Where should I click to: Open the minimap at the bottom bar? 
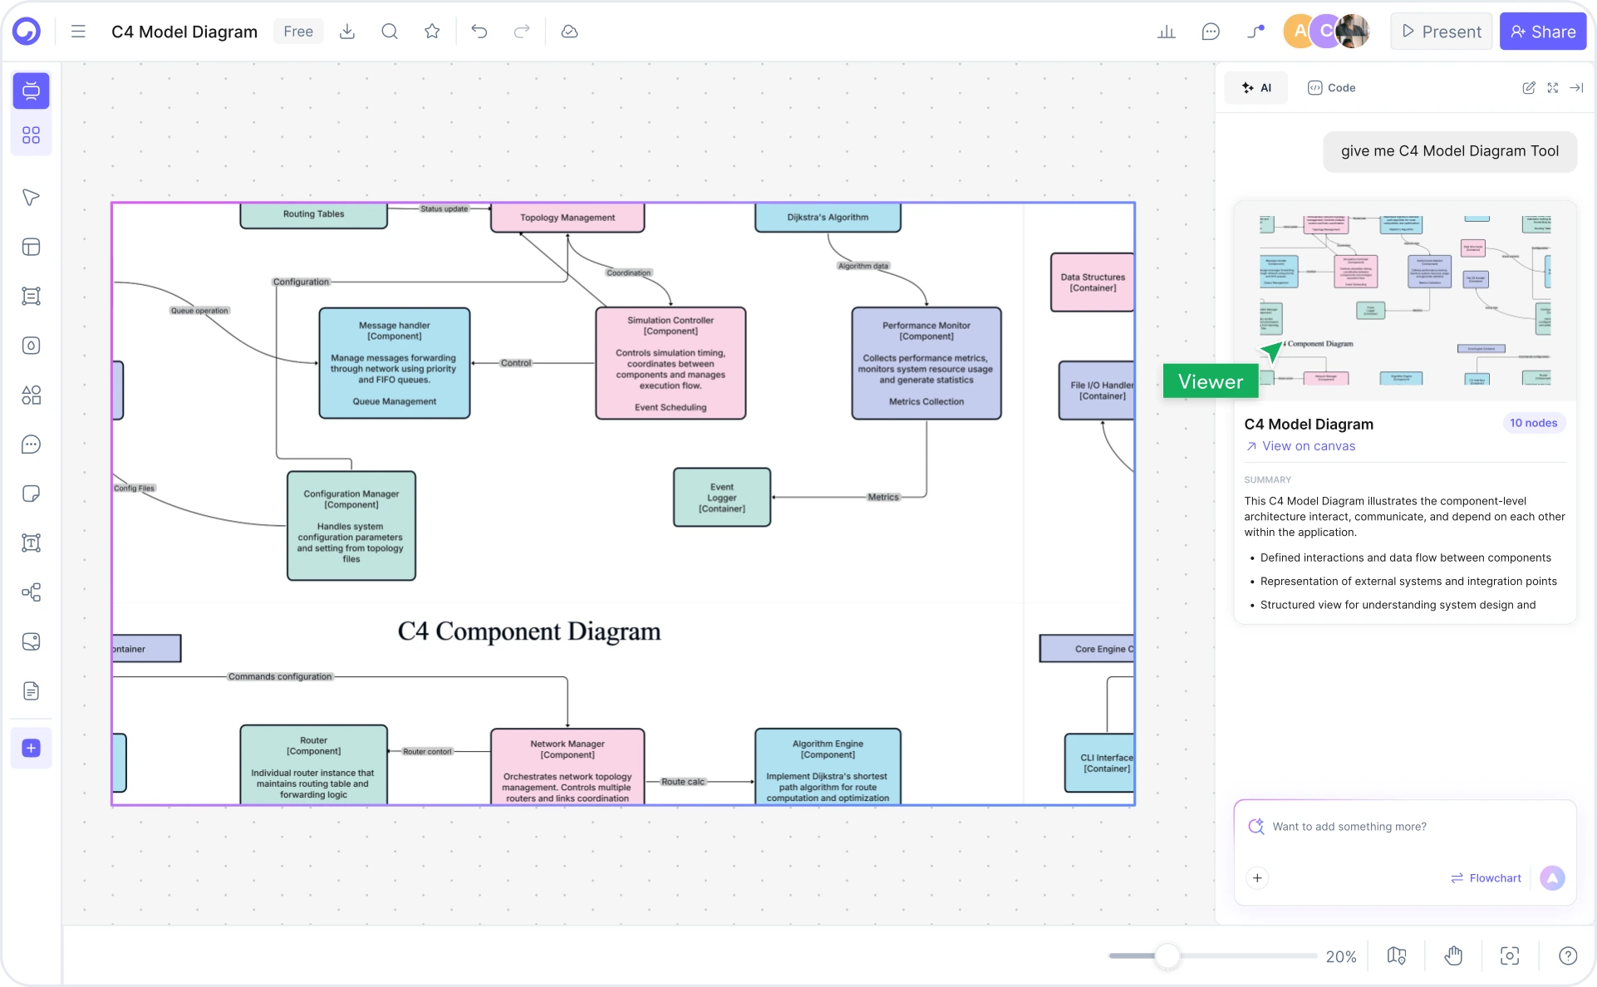(x=1397, y=955)
